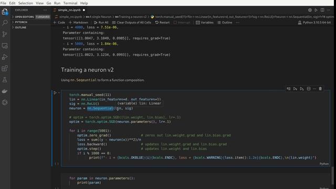Open the Search view in activity bar

click(5, 23)
